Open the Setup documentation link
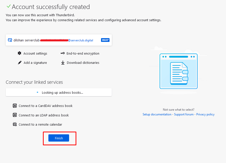 pyautogui.click(x=157, y=114)
